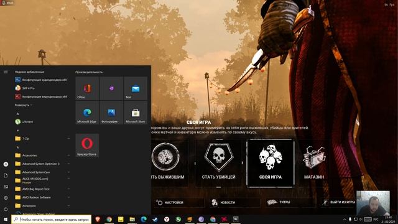Launch Microsoft Edge tile in Start menu
Viewport: 398px width, 224px height.
tap(87, 113)
